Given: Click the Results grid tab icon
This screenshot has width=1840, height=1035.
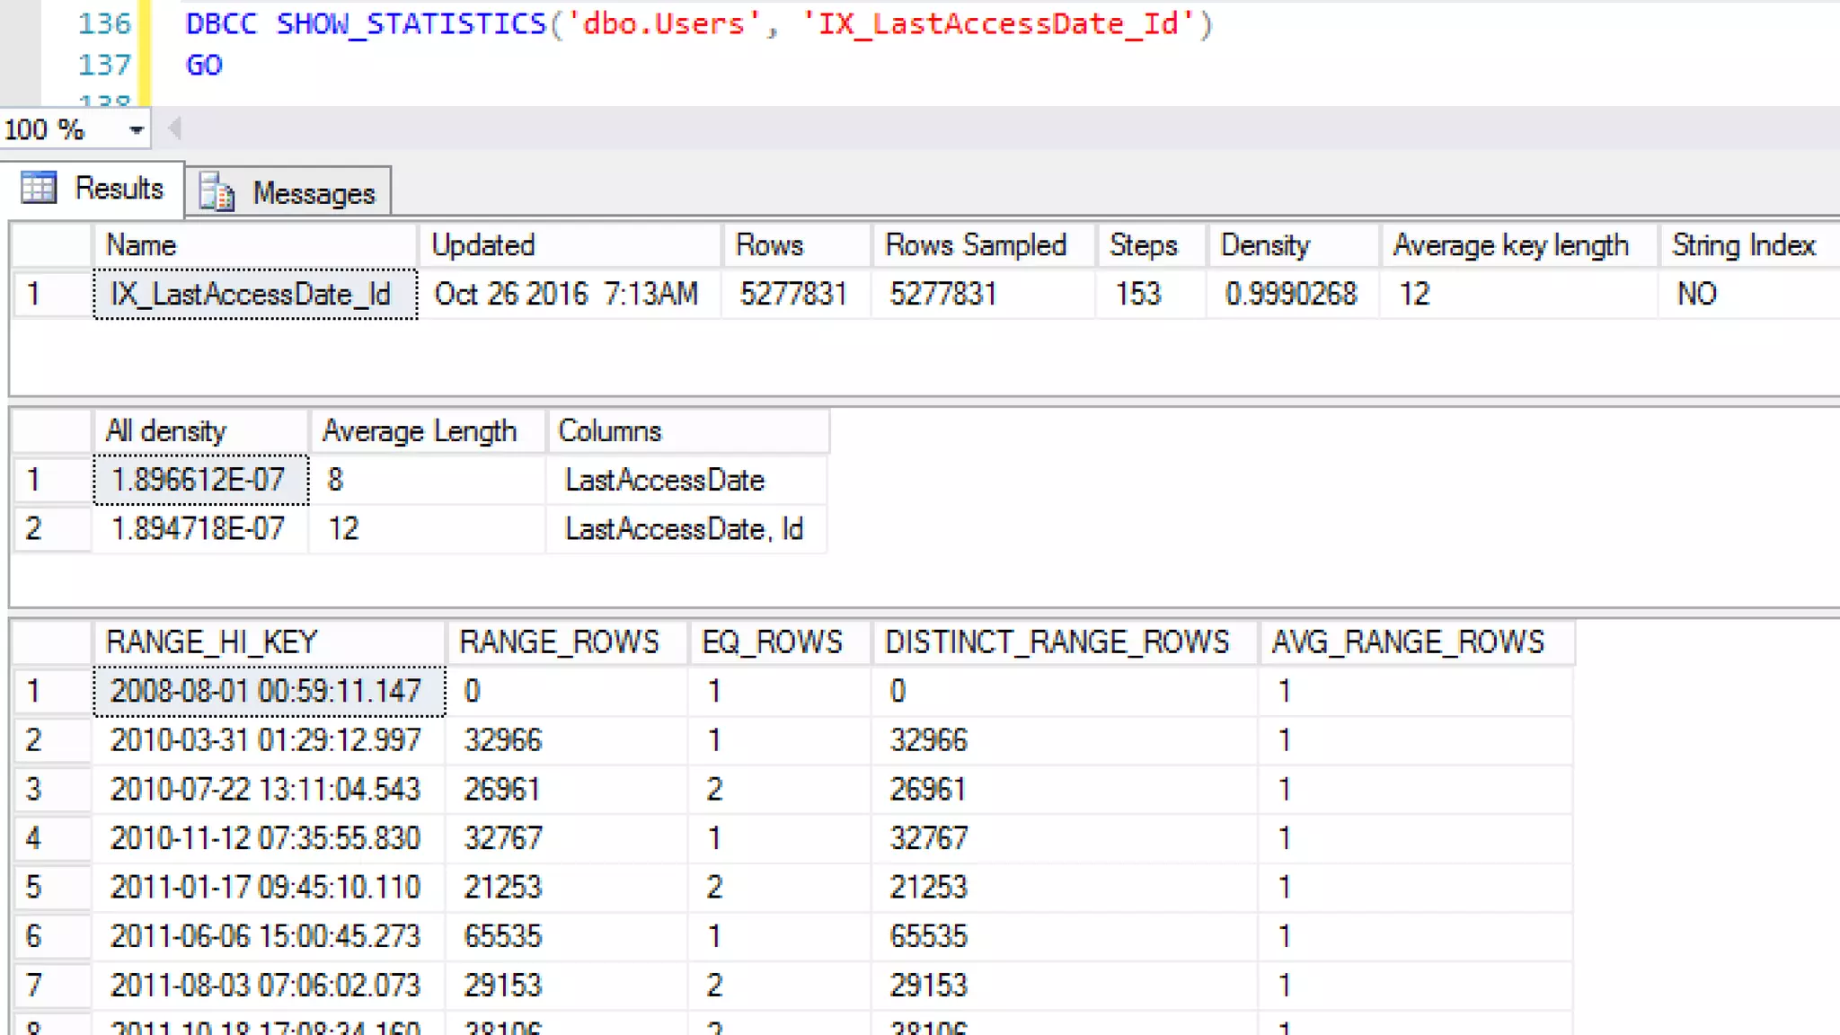Looking at the screenshot, I should click(x=39, y=188).
